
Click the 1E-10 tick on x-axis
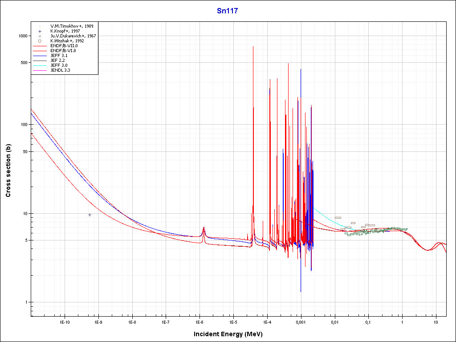pos(65,322)
